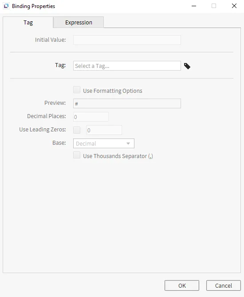Viewport: 244px width, 297px height.
Task: Check Use Thousands Separator option
Action: 77,155
